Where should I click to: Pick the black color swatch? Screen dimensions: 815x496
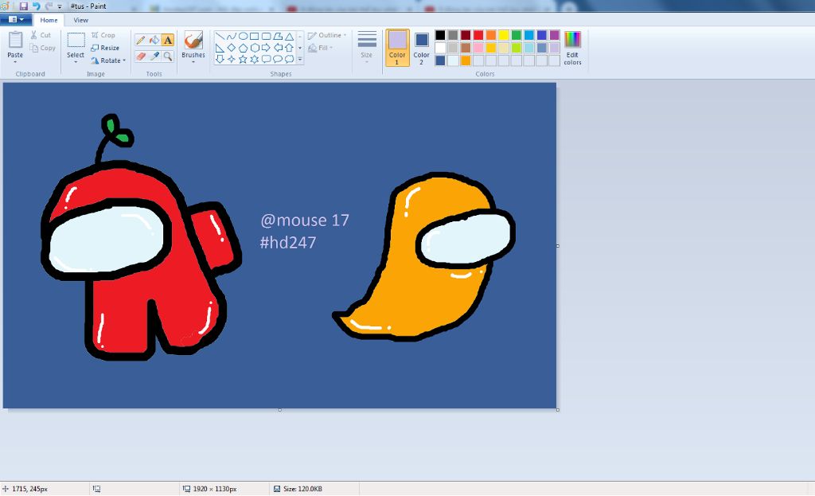tap(440, 35)
